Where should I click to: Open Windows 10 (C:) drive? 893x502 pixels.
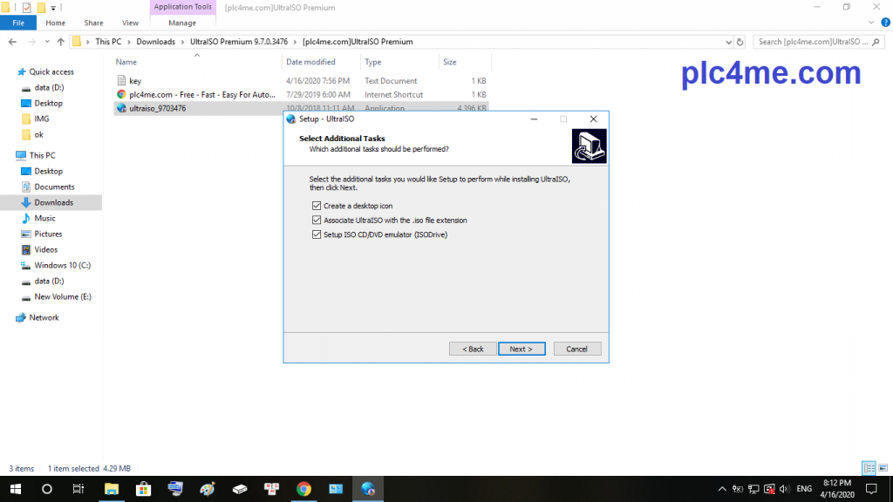click(62, 265)
